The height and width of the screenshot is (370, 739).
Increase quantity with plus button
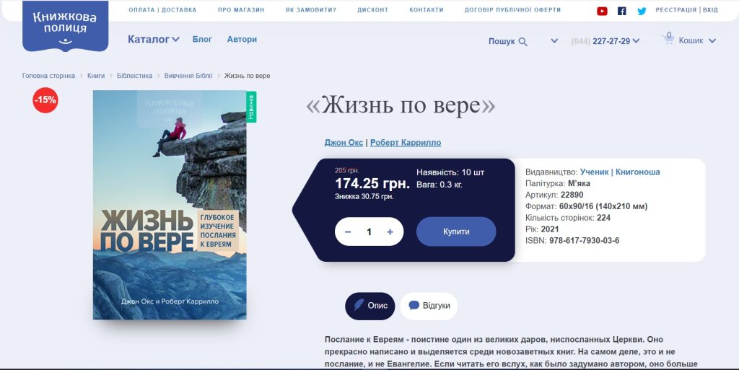(390, 232)
